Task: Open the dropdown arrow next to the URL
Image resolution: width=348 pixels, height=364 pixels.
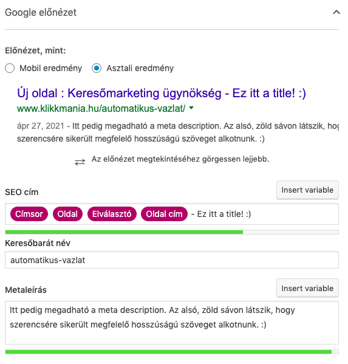Action: coord(191,108)
